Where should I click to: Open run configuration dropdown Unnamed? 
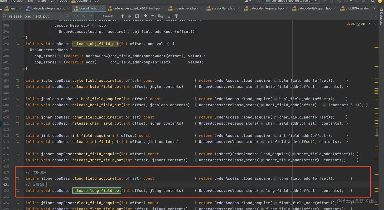coord(291,1)
